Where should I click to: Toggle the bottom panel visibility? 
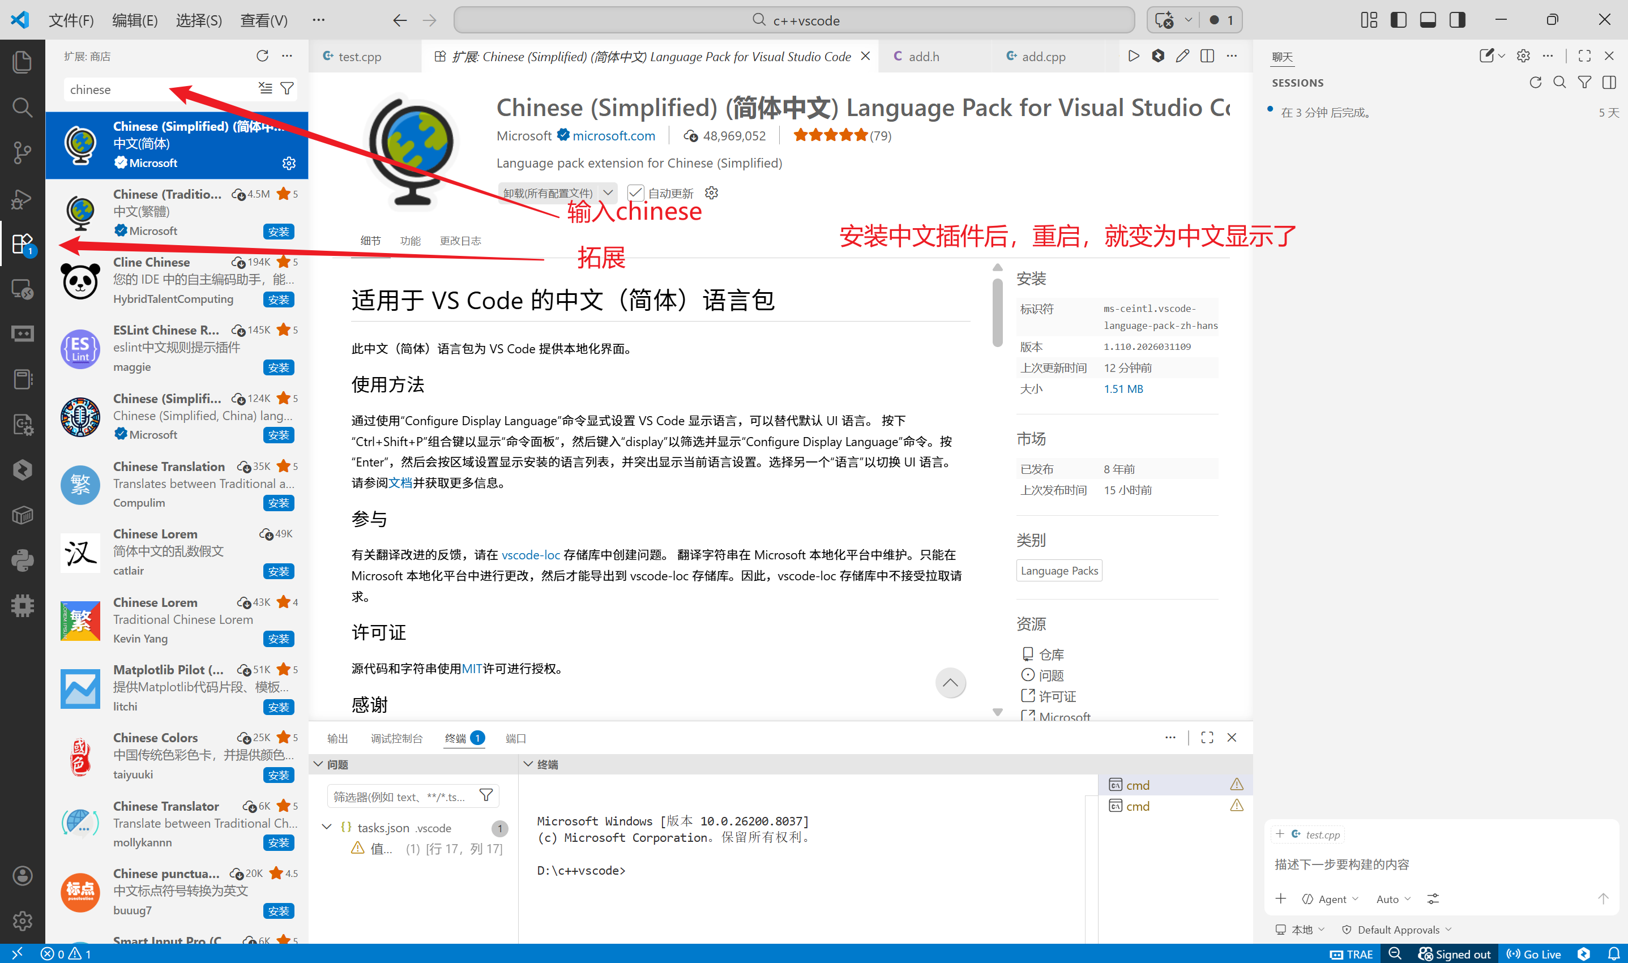tap(1428, 20)
